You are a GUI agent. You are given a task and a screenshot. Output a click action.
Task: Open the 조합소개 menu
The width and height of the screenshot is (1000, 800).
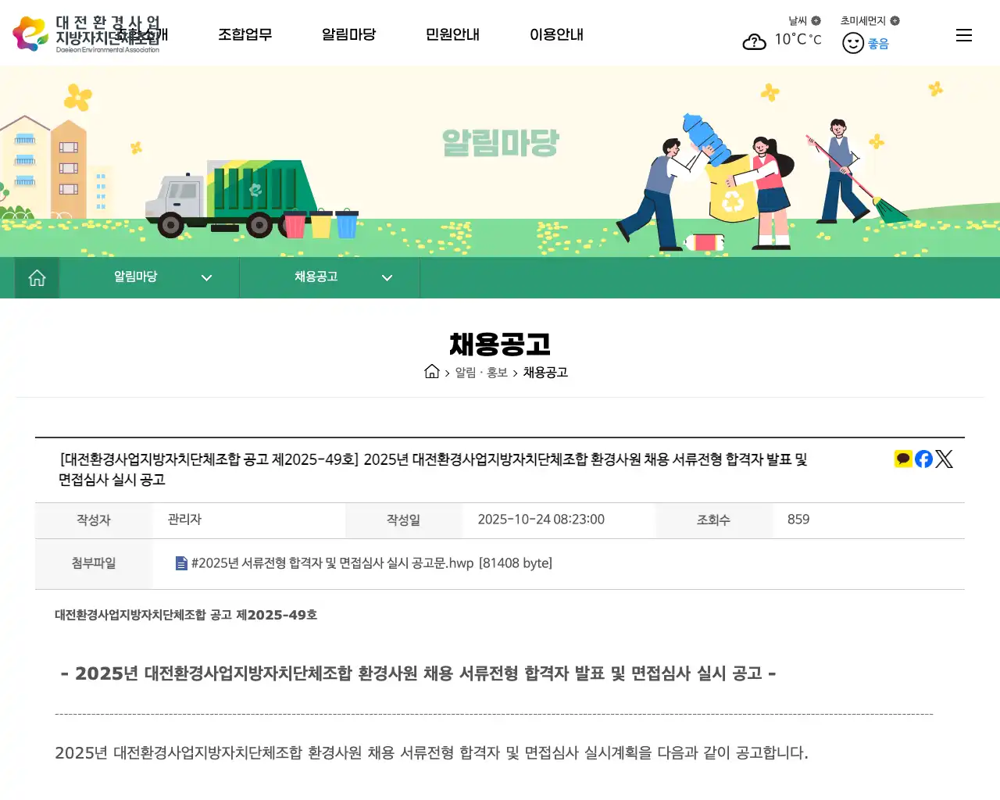(x=141, y=34)
